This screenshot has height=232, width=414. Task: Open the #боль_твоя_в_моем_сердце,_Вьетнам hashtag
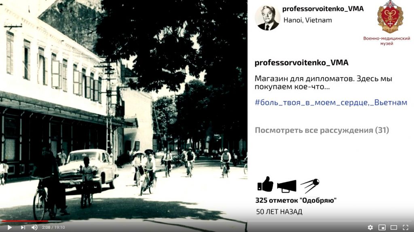[x=331, y=102]
